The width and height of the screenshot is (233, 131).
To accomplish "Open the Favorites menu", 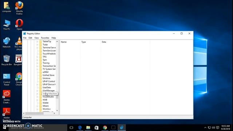I will (x=45, y=38).
